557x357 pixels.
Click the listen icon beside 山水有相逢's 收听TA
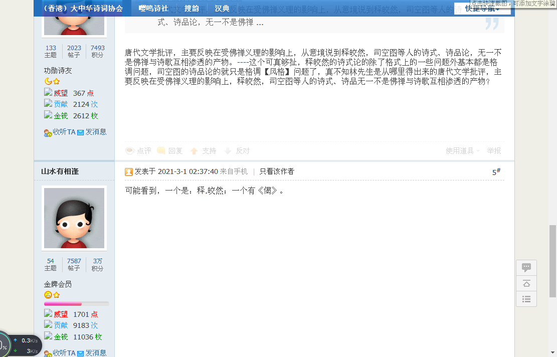tap(48, 354)
